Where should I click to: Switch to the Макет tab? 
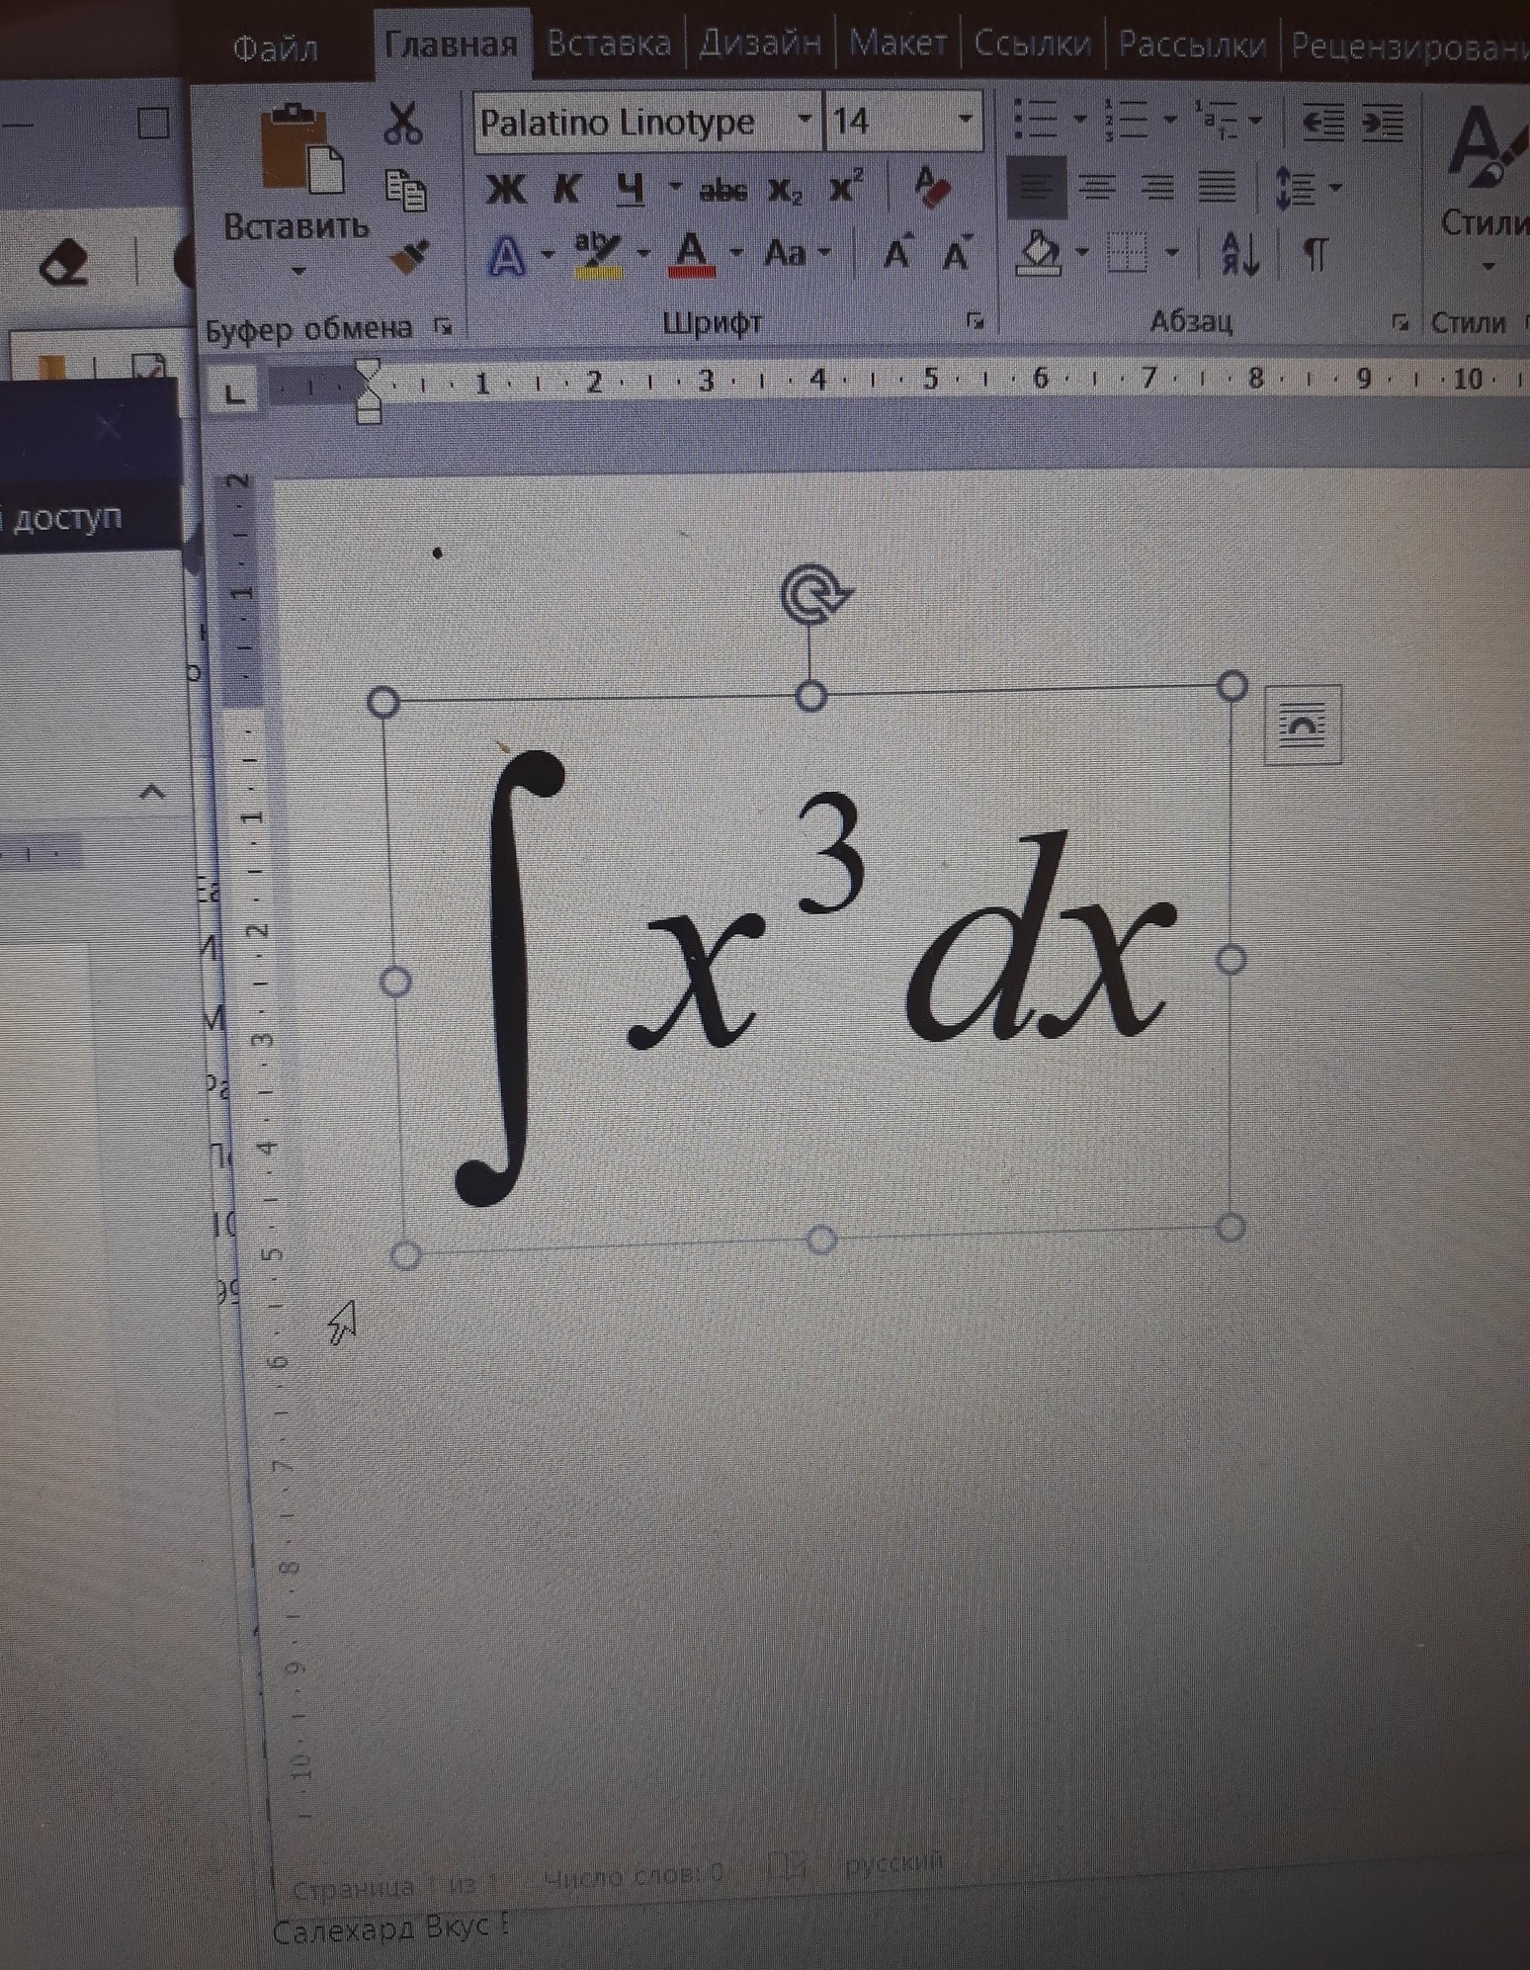click(898, 43)
